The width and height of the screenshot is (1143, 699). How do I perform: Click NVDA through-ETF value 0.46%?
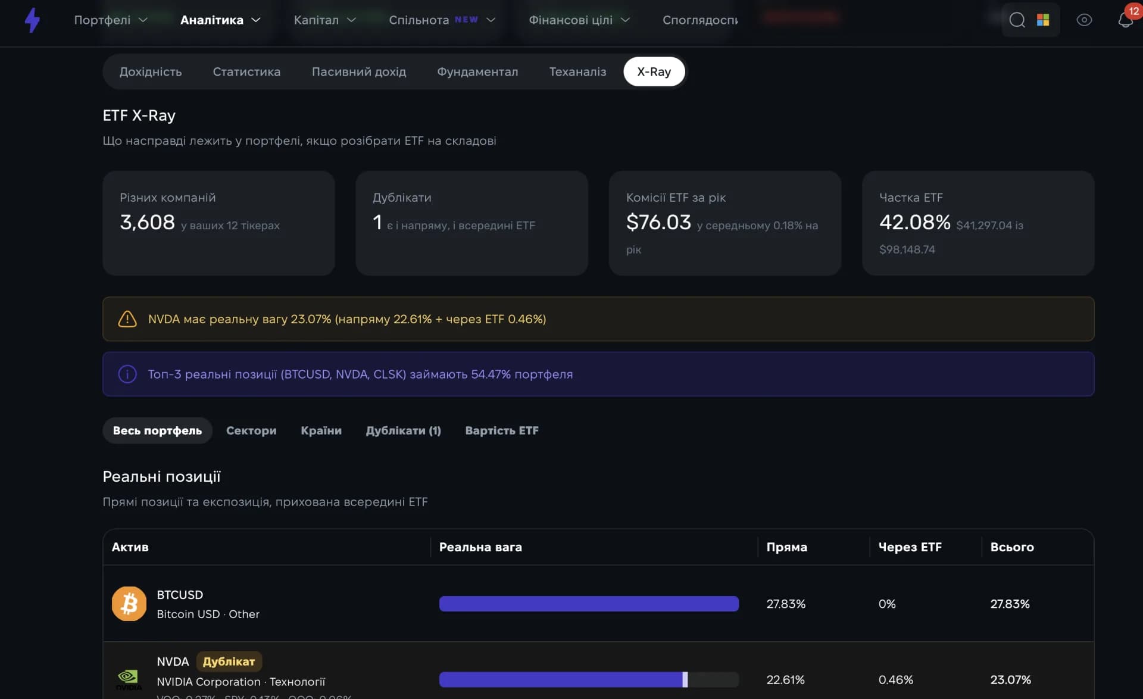[x=896, y=679]
